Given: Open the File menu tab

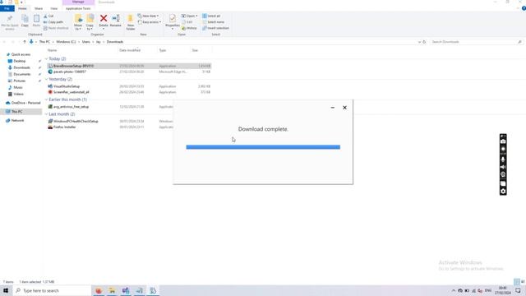Looking at the screenshot, I should [7, 8].
